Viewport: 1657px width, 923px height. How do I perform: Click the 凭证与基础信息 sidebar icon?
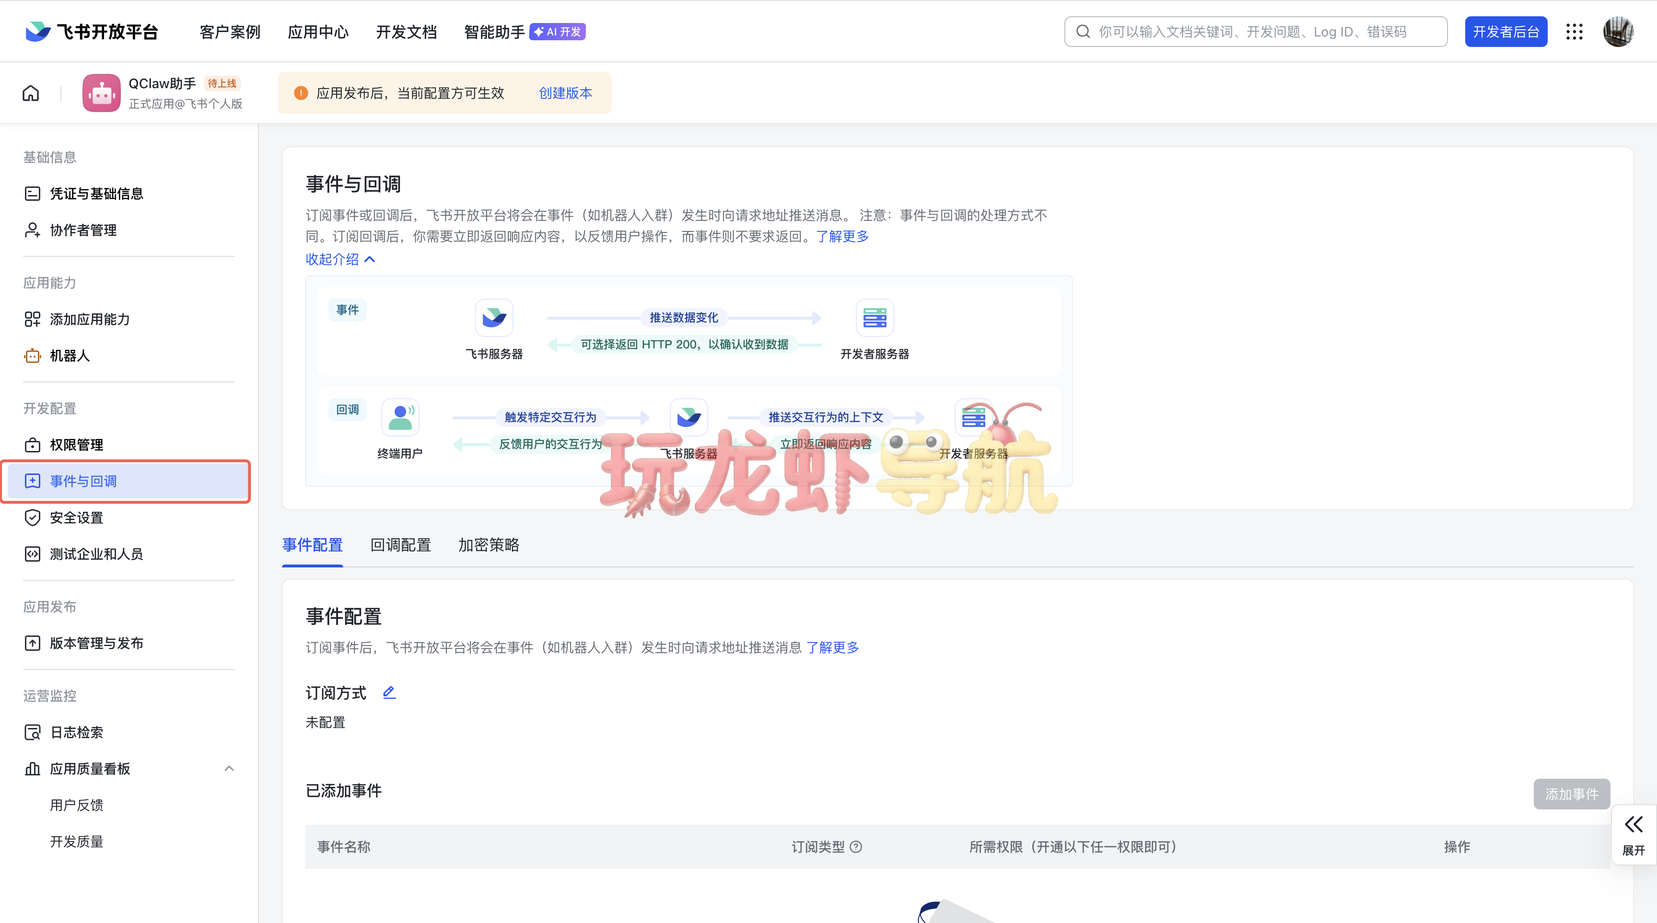(32, 194)
